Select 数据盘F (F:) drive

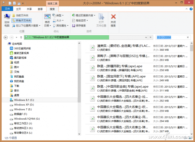tap(19, 114)
